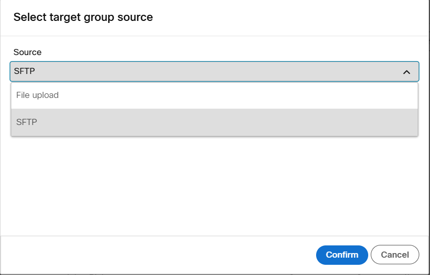430x275 pixels.
Task: Pick the first entry, File upload
Action: (214, 95)
